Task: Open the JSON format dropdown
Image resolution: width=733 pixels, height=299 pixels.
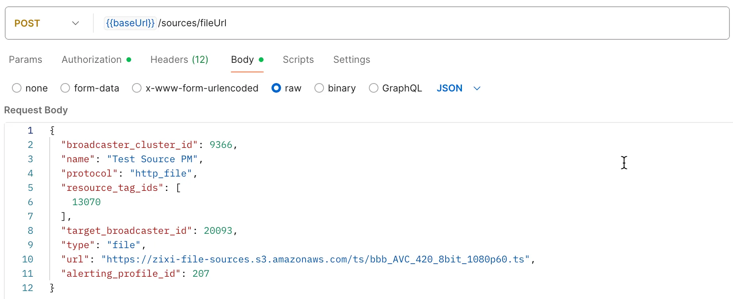Action: (459, 88)
